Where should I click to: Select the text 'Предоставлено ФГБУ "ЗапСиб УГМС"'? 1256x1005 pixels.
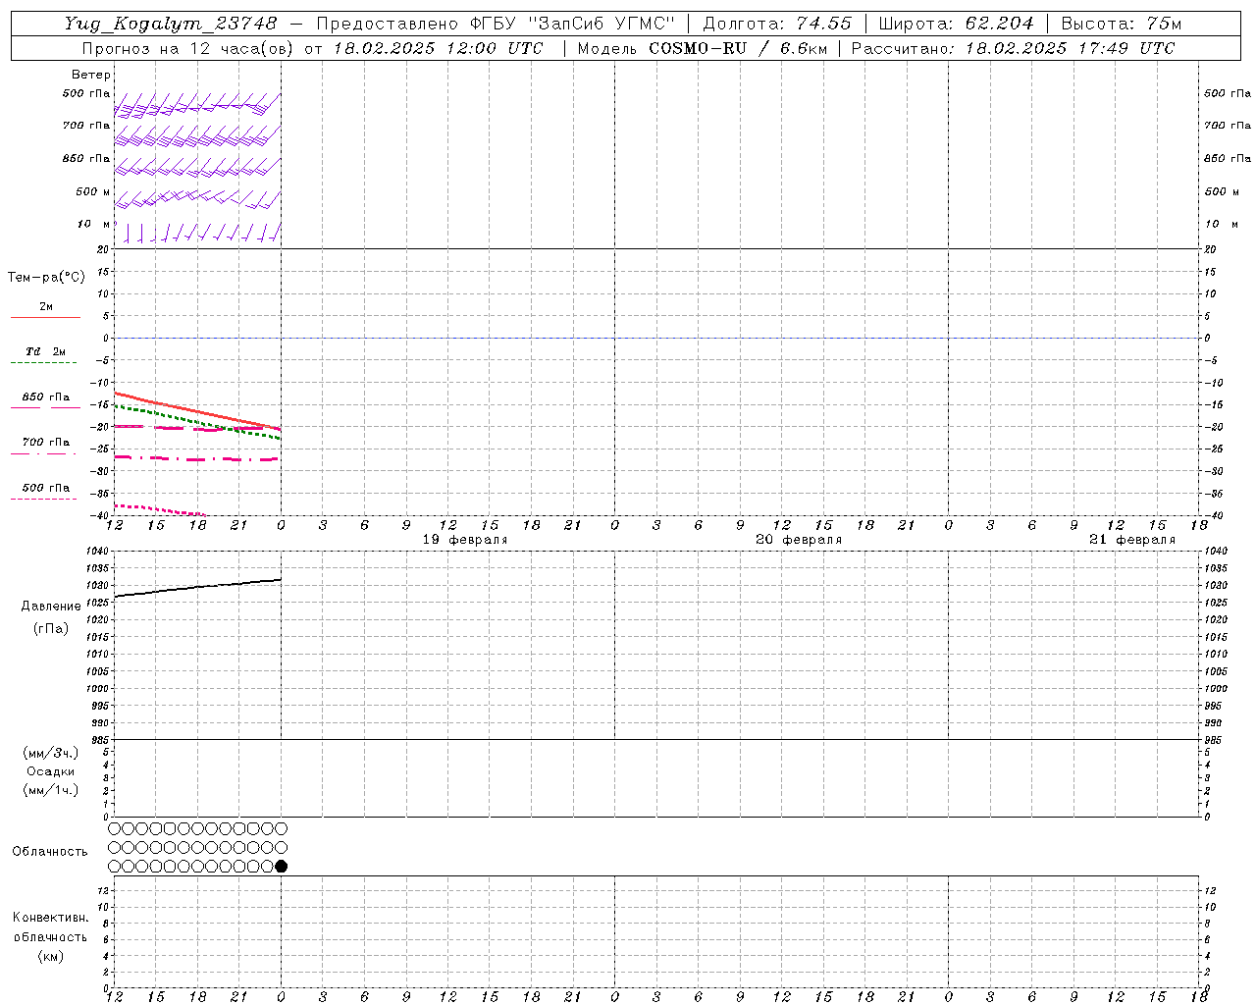tap(496, 24)
